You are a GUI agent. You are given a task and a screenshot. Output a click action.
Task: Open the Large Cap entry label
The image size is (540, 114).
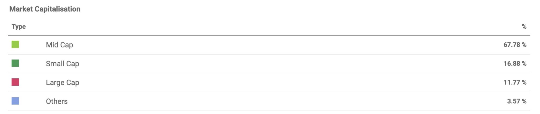(x=62, y=83)
